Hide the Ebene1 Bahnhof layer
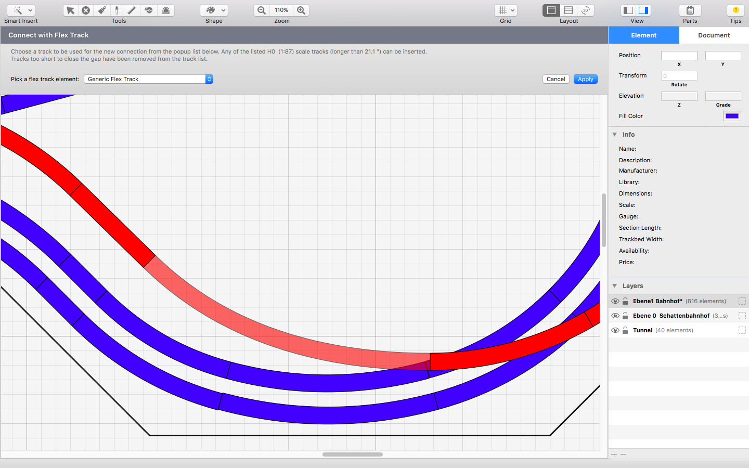The width and height of the screenshot is (749, 468). click(x=615, y=301)
